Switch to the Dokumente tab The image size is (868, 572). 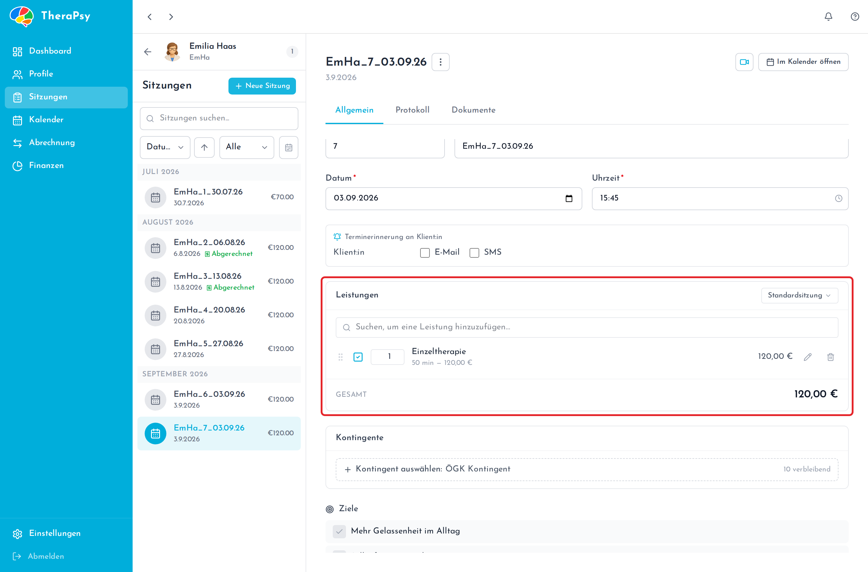point(473,110)
